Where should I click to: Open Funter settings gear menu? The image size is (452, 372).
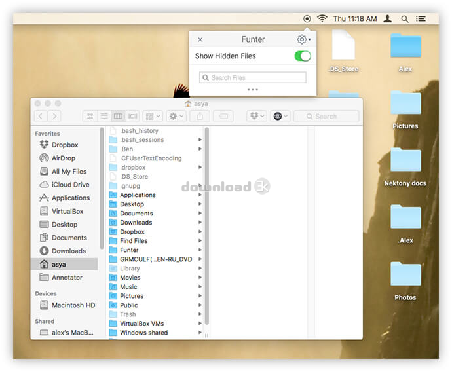[x=303, y=39]
